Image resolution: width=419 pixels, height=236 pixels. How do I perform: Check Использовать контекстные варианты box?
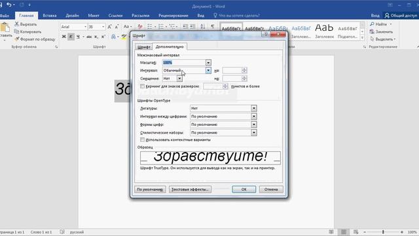pyautogui.click(x=143, y=140)
